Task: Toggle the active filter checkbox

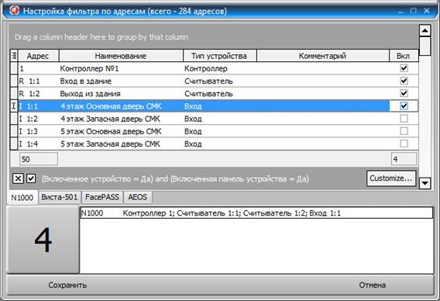Action: (31, 178)
